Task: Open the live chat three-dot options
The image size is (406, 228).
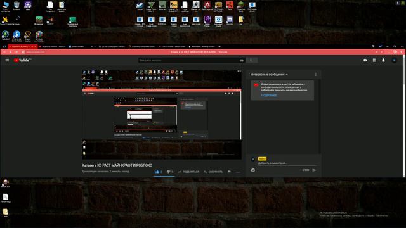Action: [x=316, y=75]
